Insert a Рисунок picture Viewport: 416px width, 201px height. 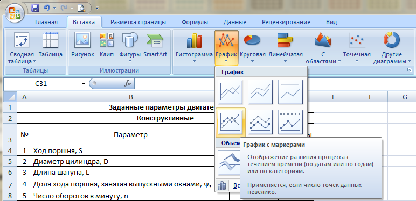pyautogui.click(x=83, y=45)
